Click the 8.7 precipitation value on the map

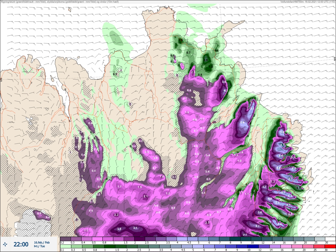point(283,145)
